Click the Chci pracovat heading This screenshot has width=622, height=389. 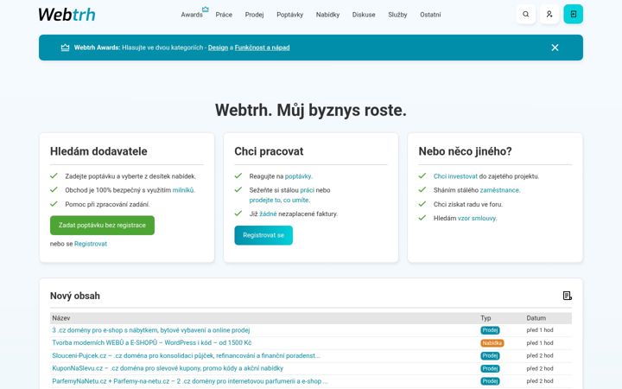[269, 151]
